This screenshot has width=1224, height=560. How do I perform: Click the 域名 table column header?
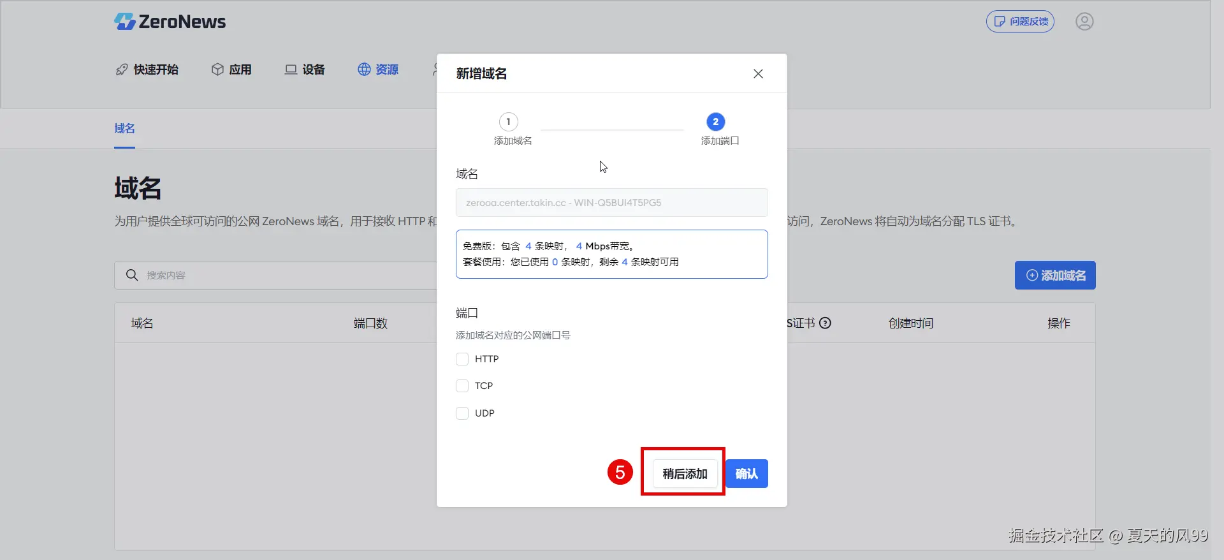(x=142, y=323)
